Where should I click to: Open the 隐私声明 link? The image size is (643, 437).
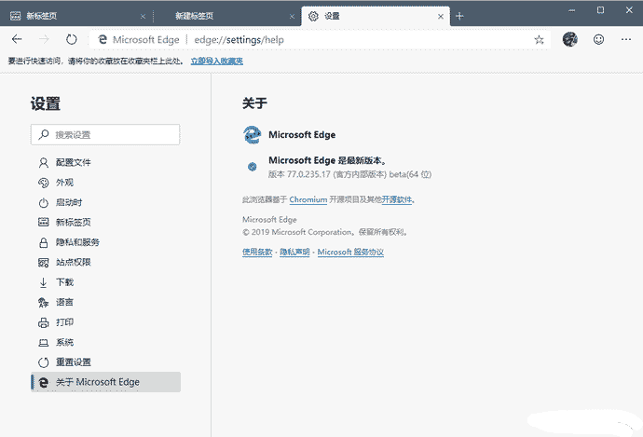pyautogui.click(x=294, y=252)
